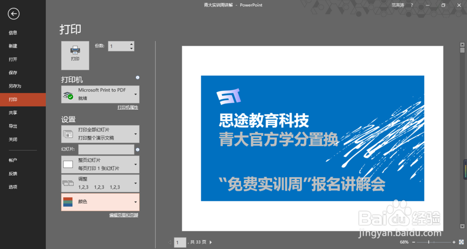
Task: Click preview scrollbar down arrow
Action: pos(462,227)
